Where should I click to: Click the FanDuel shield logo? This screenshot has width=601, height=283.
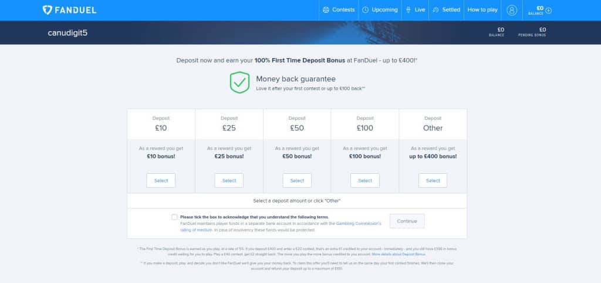[47, 10]
